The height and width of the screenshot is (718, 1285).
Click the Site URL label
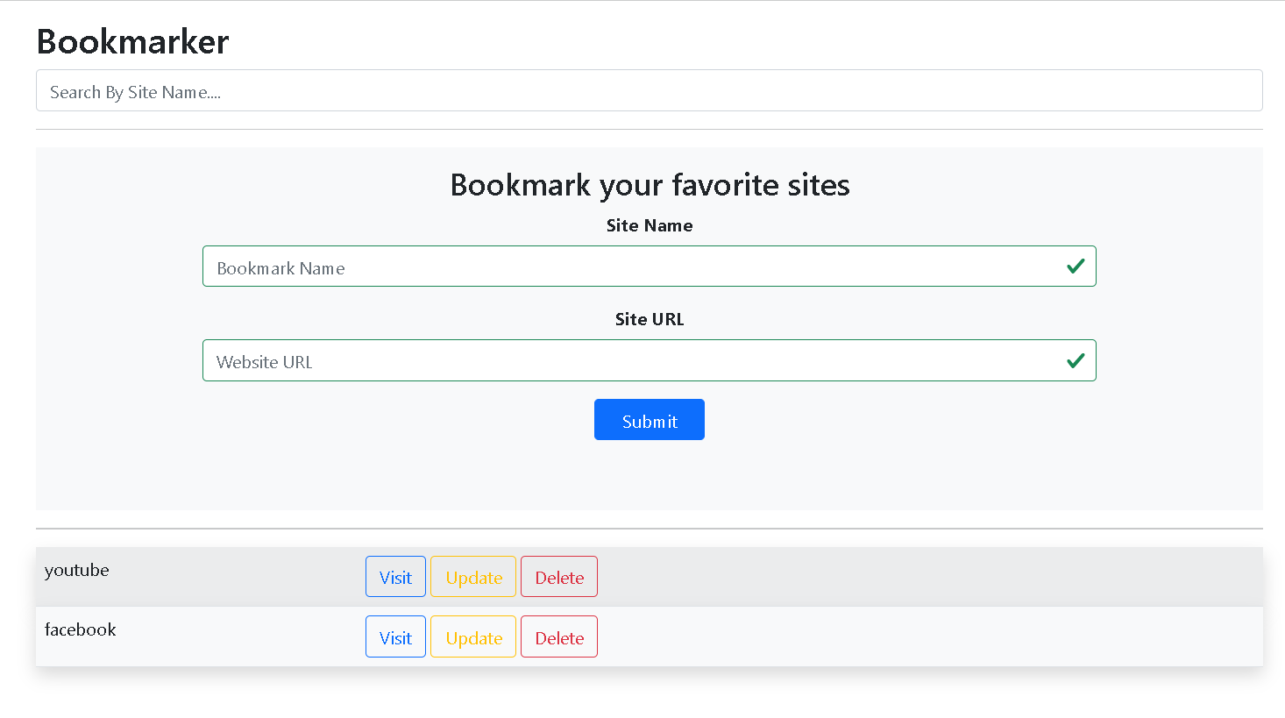point(649,319)
